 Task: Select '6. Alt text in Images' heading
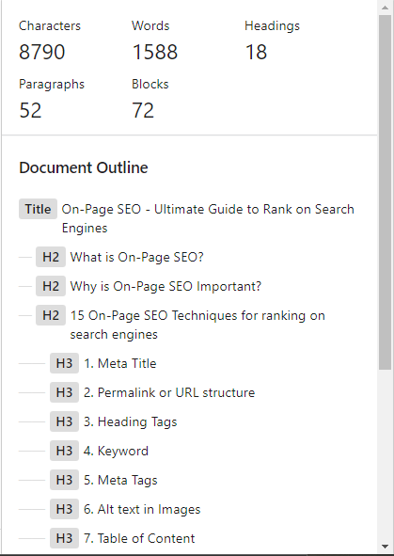click(142, 509)
